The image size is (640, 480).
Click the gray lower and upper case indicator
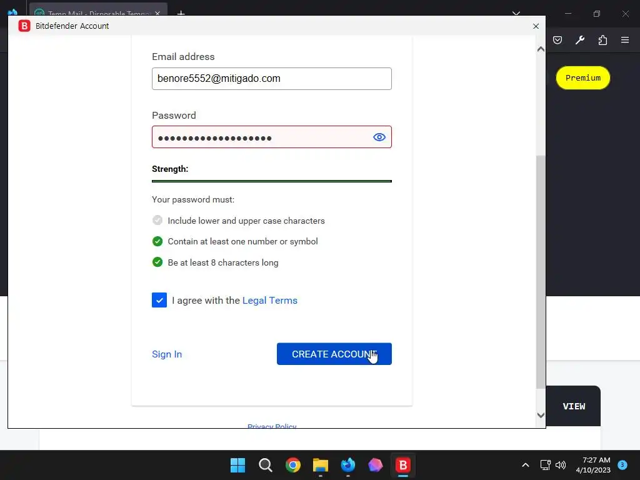(157, 221)
